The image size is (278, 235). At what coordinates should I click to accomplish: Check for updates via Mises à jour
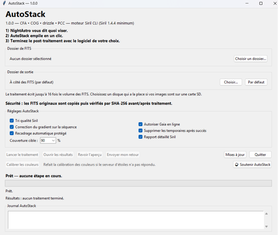tap(235, 154)
